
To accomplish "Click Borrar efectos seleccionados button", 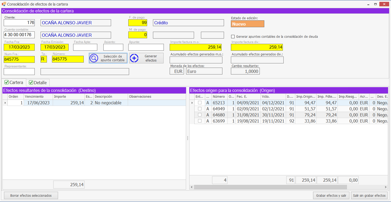I will (31, 196).
